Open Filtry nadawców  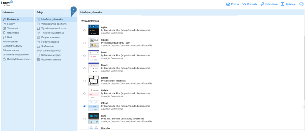pyautogui.click(x=17, y=50)
